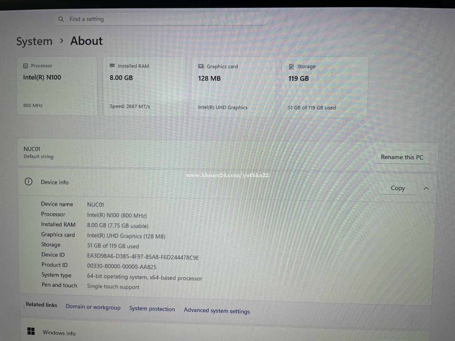This screenshot has height=341, width=455.
Task: Go back to System breadcrumb
Action: [34, 41]
